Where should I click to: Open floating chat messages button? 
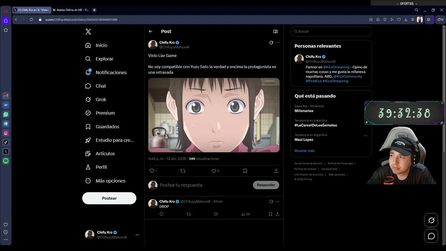pos(431,236)
